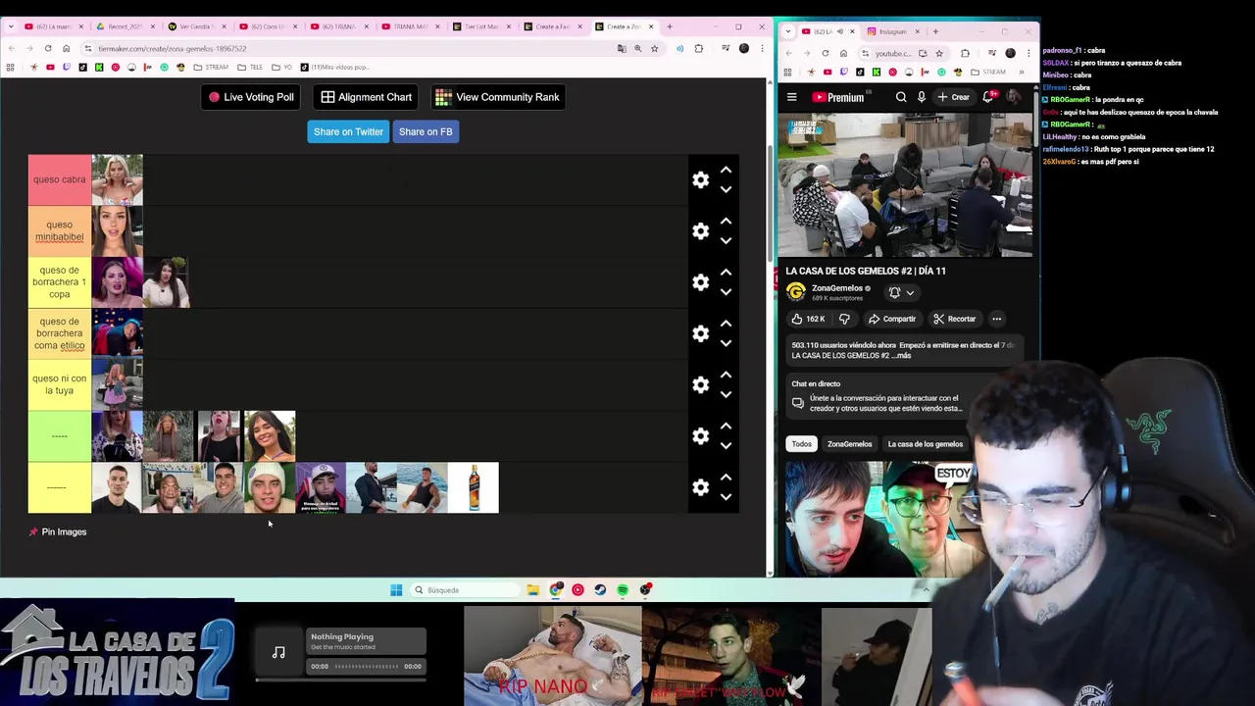Move queso cabra tier down arrow
Image resolution: width=1255 pixels, height=706 pixels.
tap(726, 189)
